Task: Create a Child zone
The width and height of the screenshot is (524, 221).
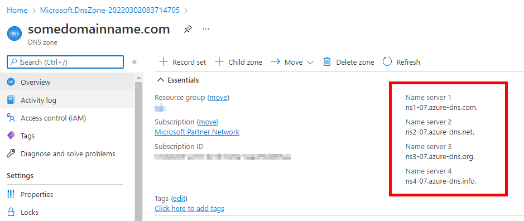Action: [x=239, y=62]
